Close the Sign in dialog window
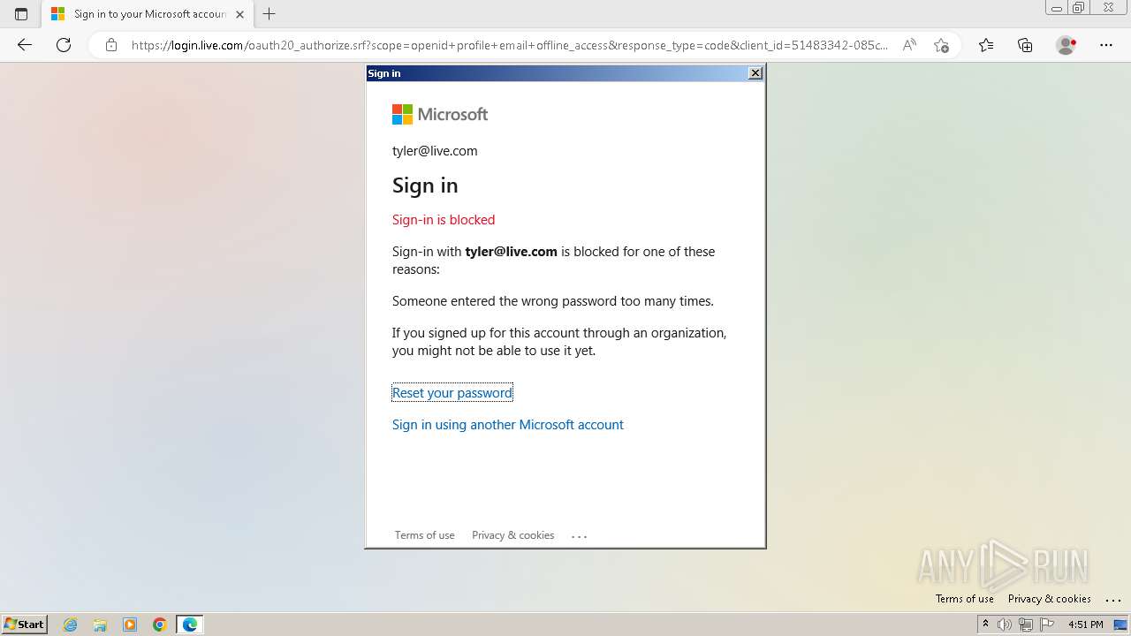 755,73
